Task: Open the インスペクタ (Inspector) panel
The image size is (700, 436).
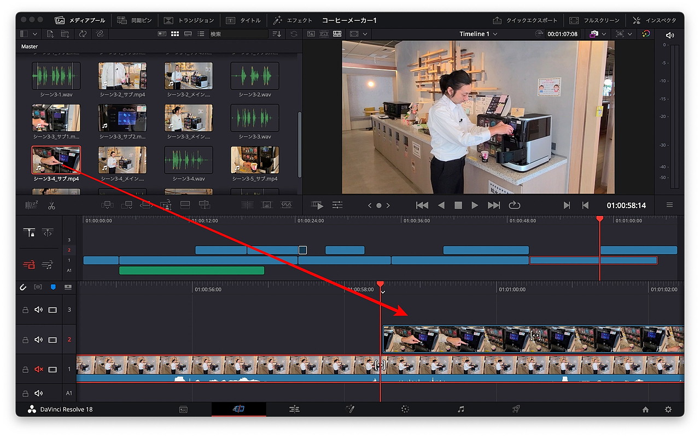Action: [654, 20]
